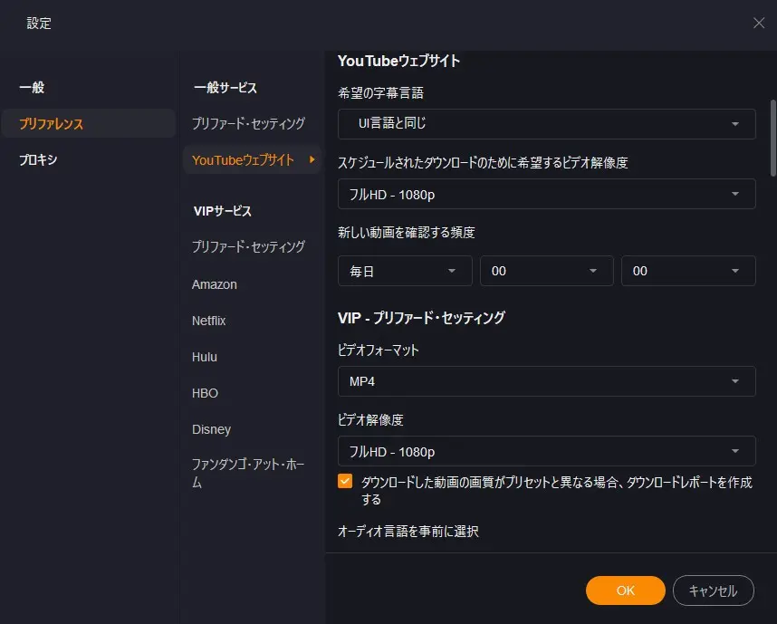Uncheck the download report checkbox
The height and width of the screenshot is (624, 777).
(345, 481)
